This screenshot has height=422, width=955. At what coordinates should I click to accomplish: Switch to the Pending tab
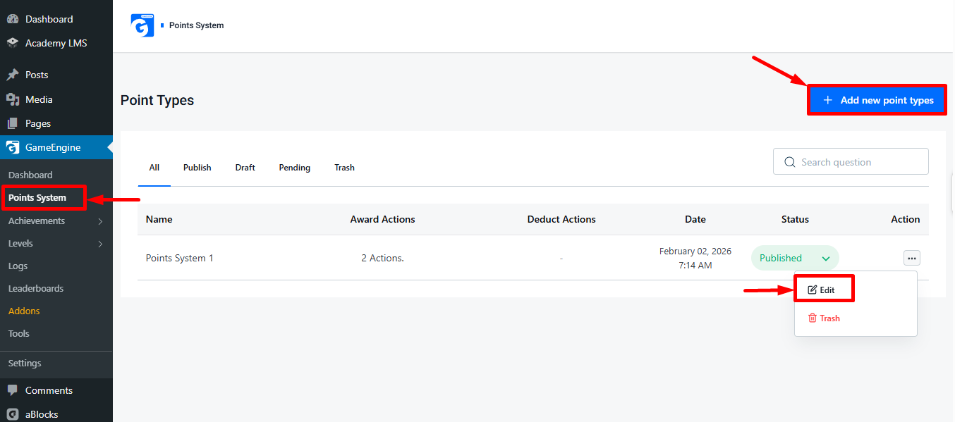click(295, 168)
